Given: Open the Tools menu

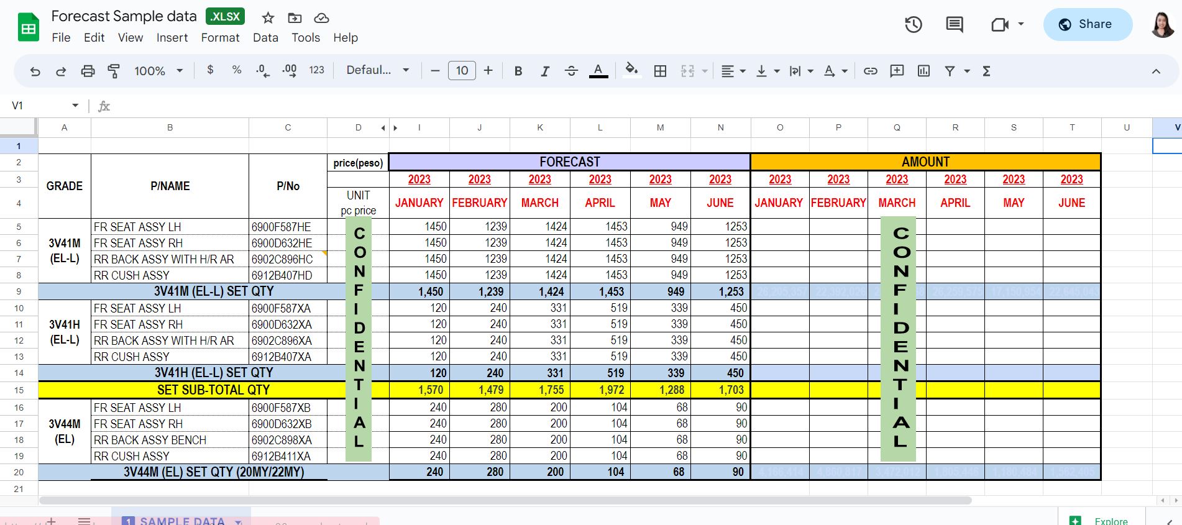Looking at the screenshot, I should [x=306, y=37].
